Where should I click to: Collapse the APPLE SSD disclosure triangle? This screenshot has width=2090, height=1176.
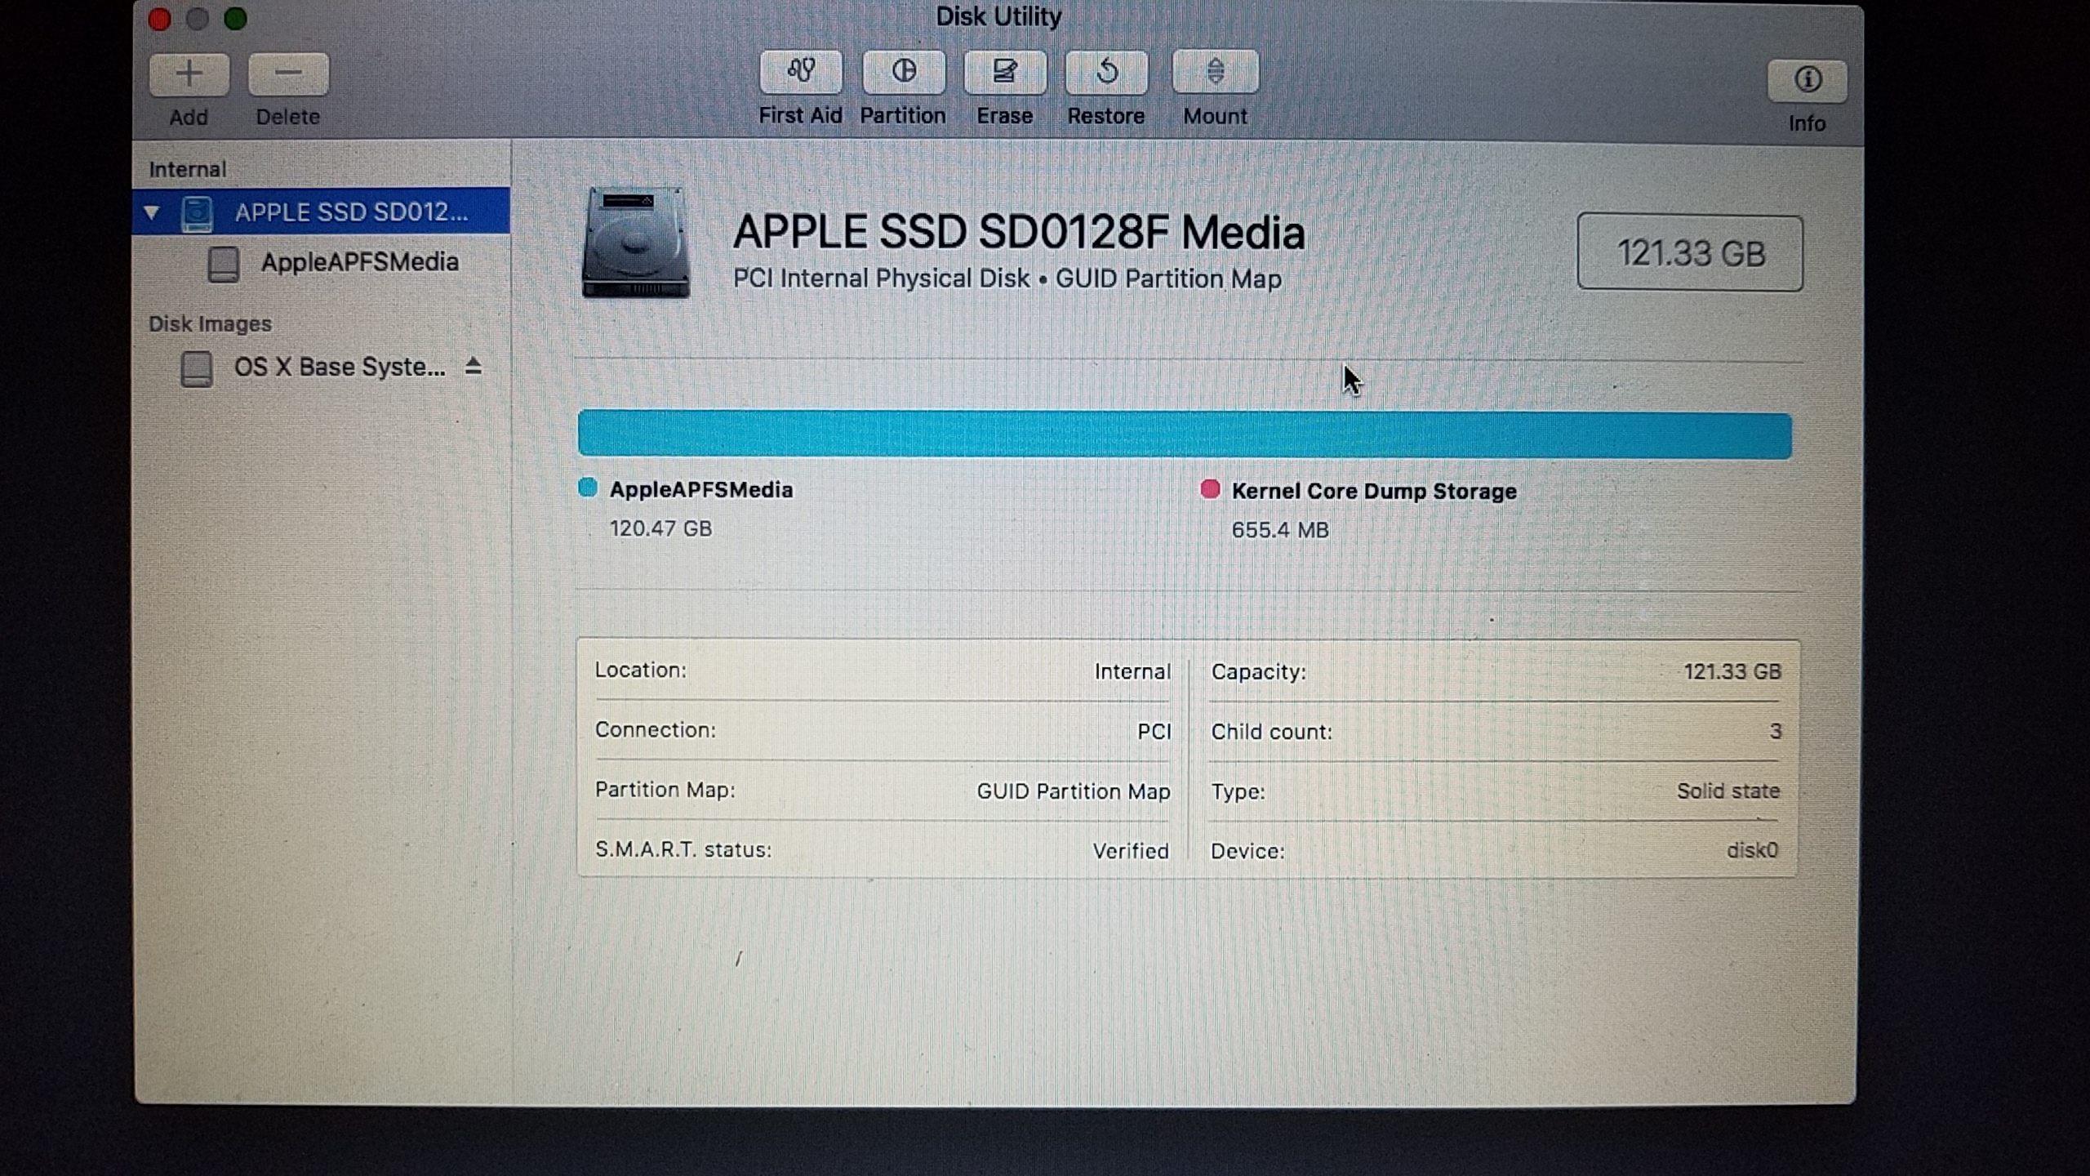click(152, 213)
